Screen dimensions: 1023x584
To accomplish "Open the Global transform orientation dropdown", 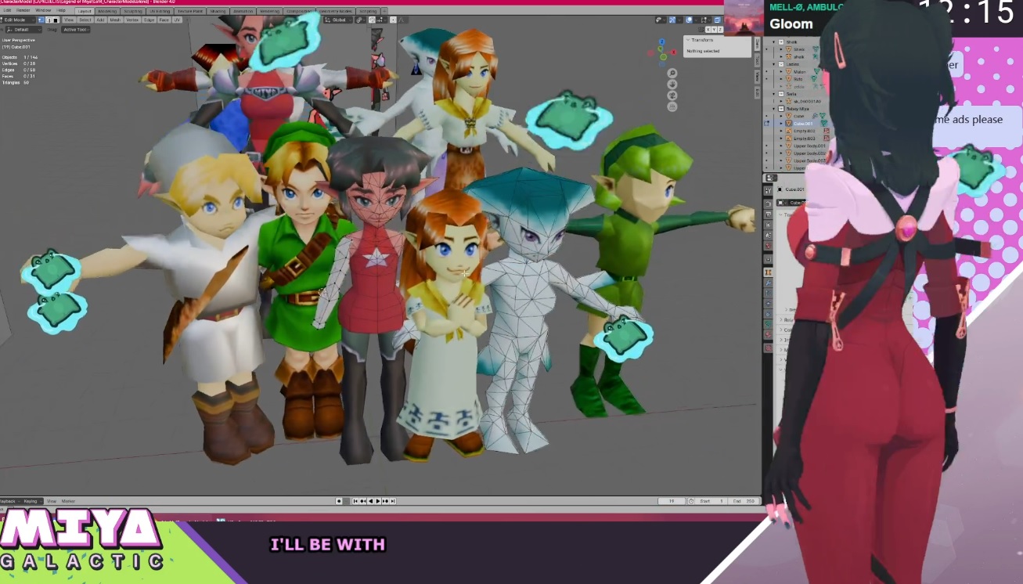I will (338, 20).
